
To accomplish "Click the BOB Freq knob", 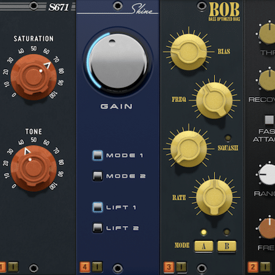I will (x=214, y=100).
